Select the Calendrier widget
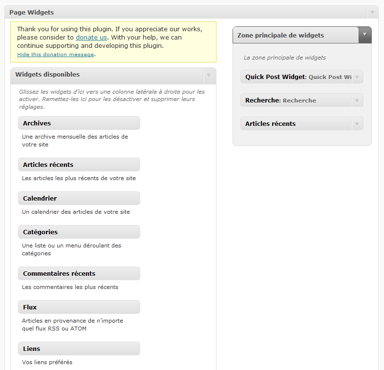Screen dimensions: 384x370 pyautogui.click(x=79, y=198)
